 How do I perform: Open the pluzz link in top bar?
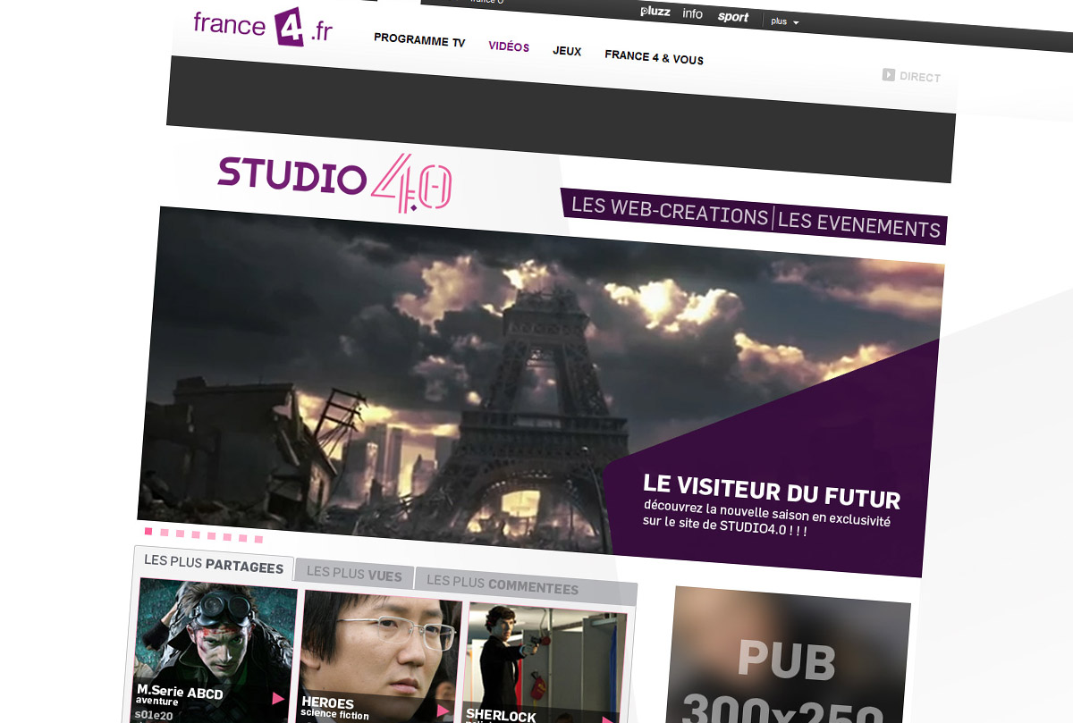click(x=655, y=12)
